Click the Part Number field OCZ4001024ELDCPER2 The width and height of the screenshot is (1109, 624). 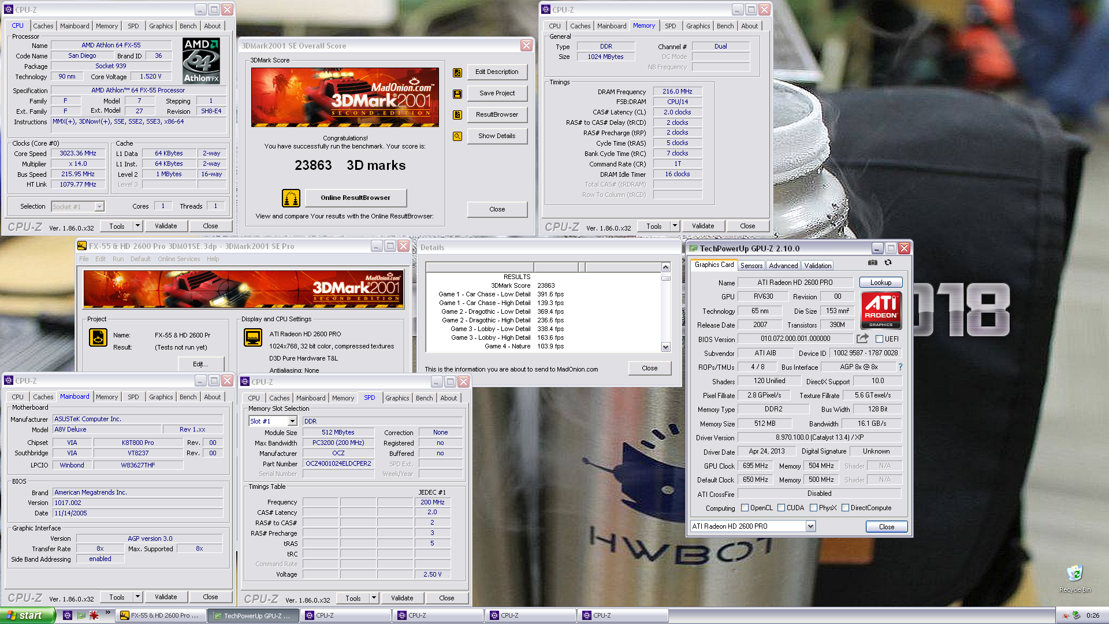pos(338,463)
